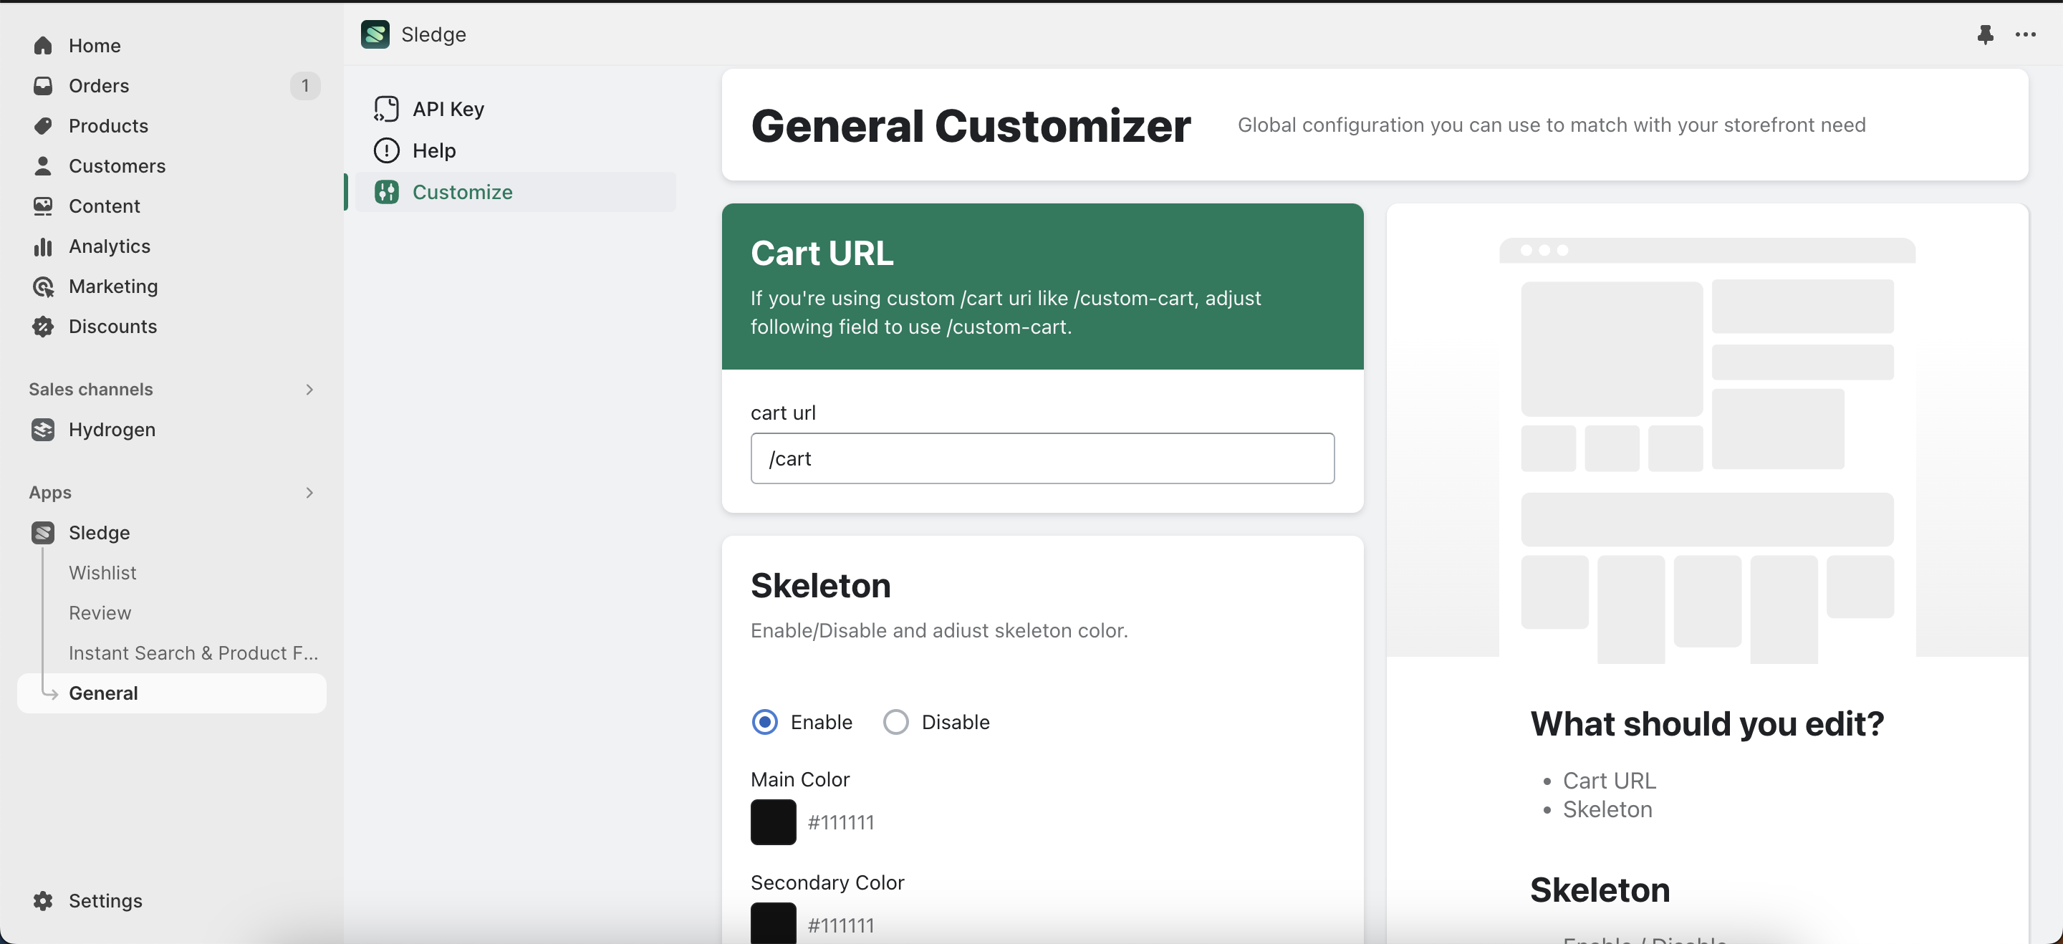
Task: Select the Enable skeleton radio button
Action: click(x=765, y=722)
